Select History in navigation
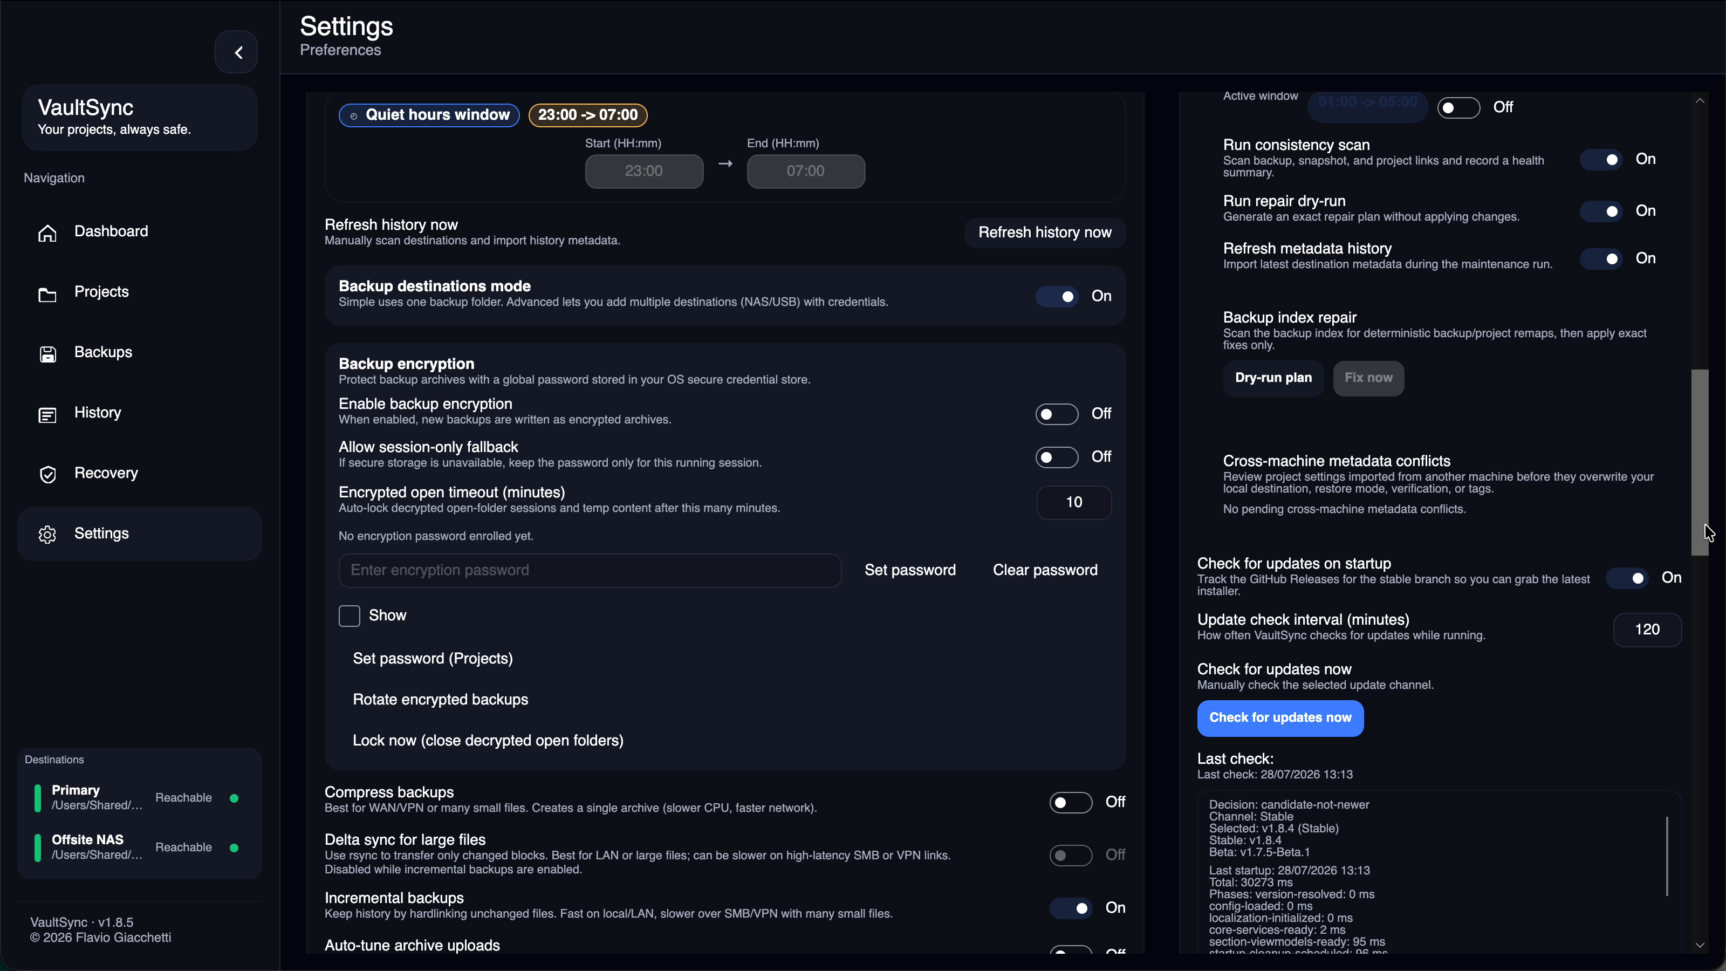Image resolution: width=1726 pixels, height=971 pixels. pos(139,413)
